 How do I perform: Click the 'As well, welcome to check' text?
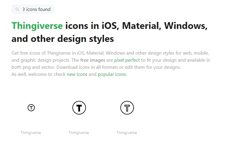click(x=39, y=74)
